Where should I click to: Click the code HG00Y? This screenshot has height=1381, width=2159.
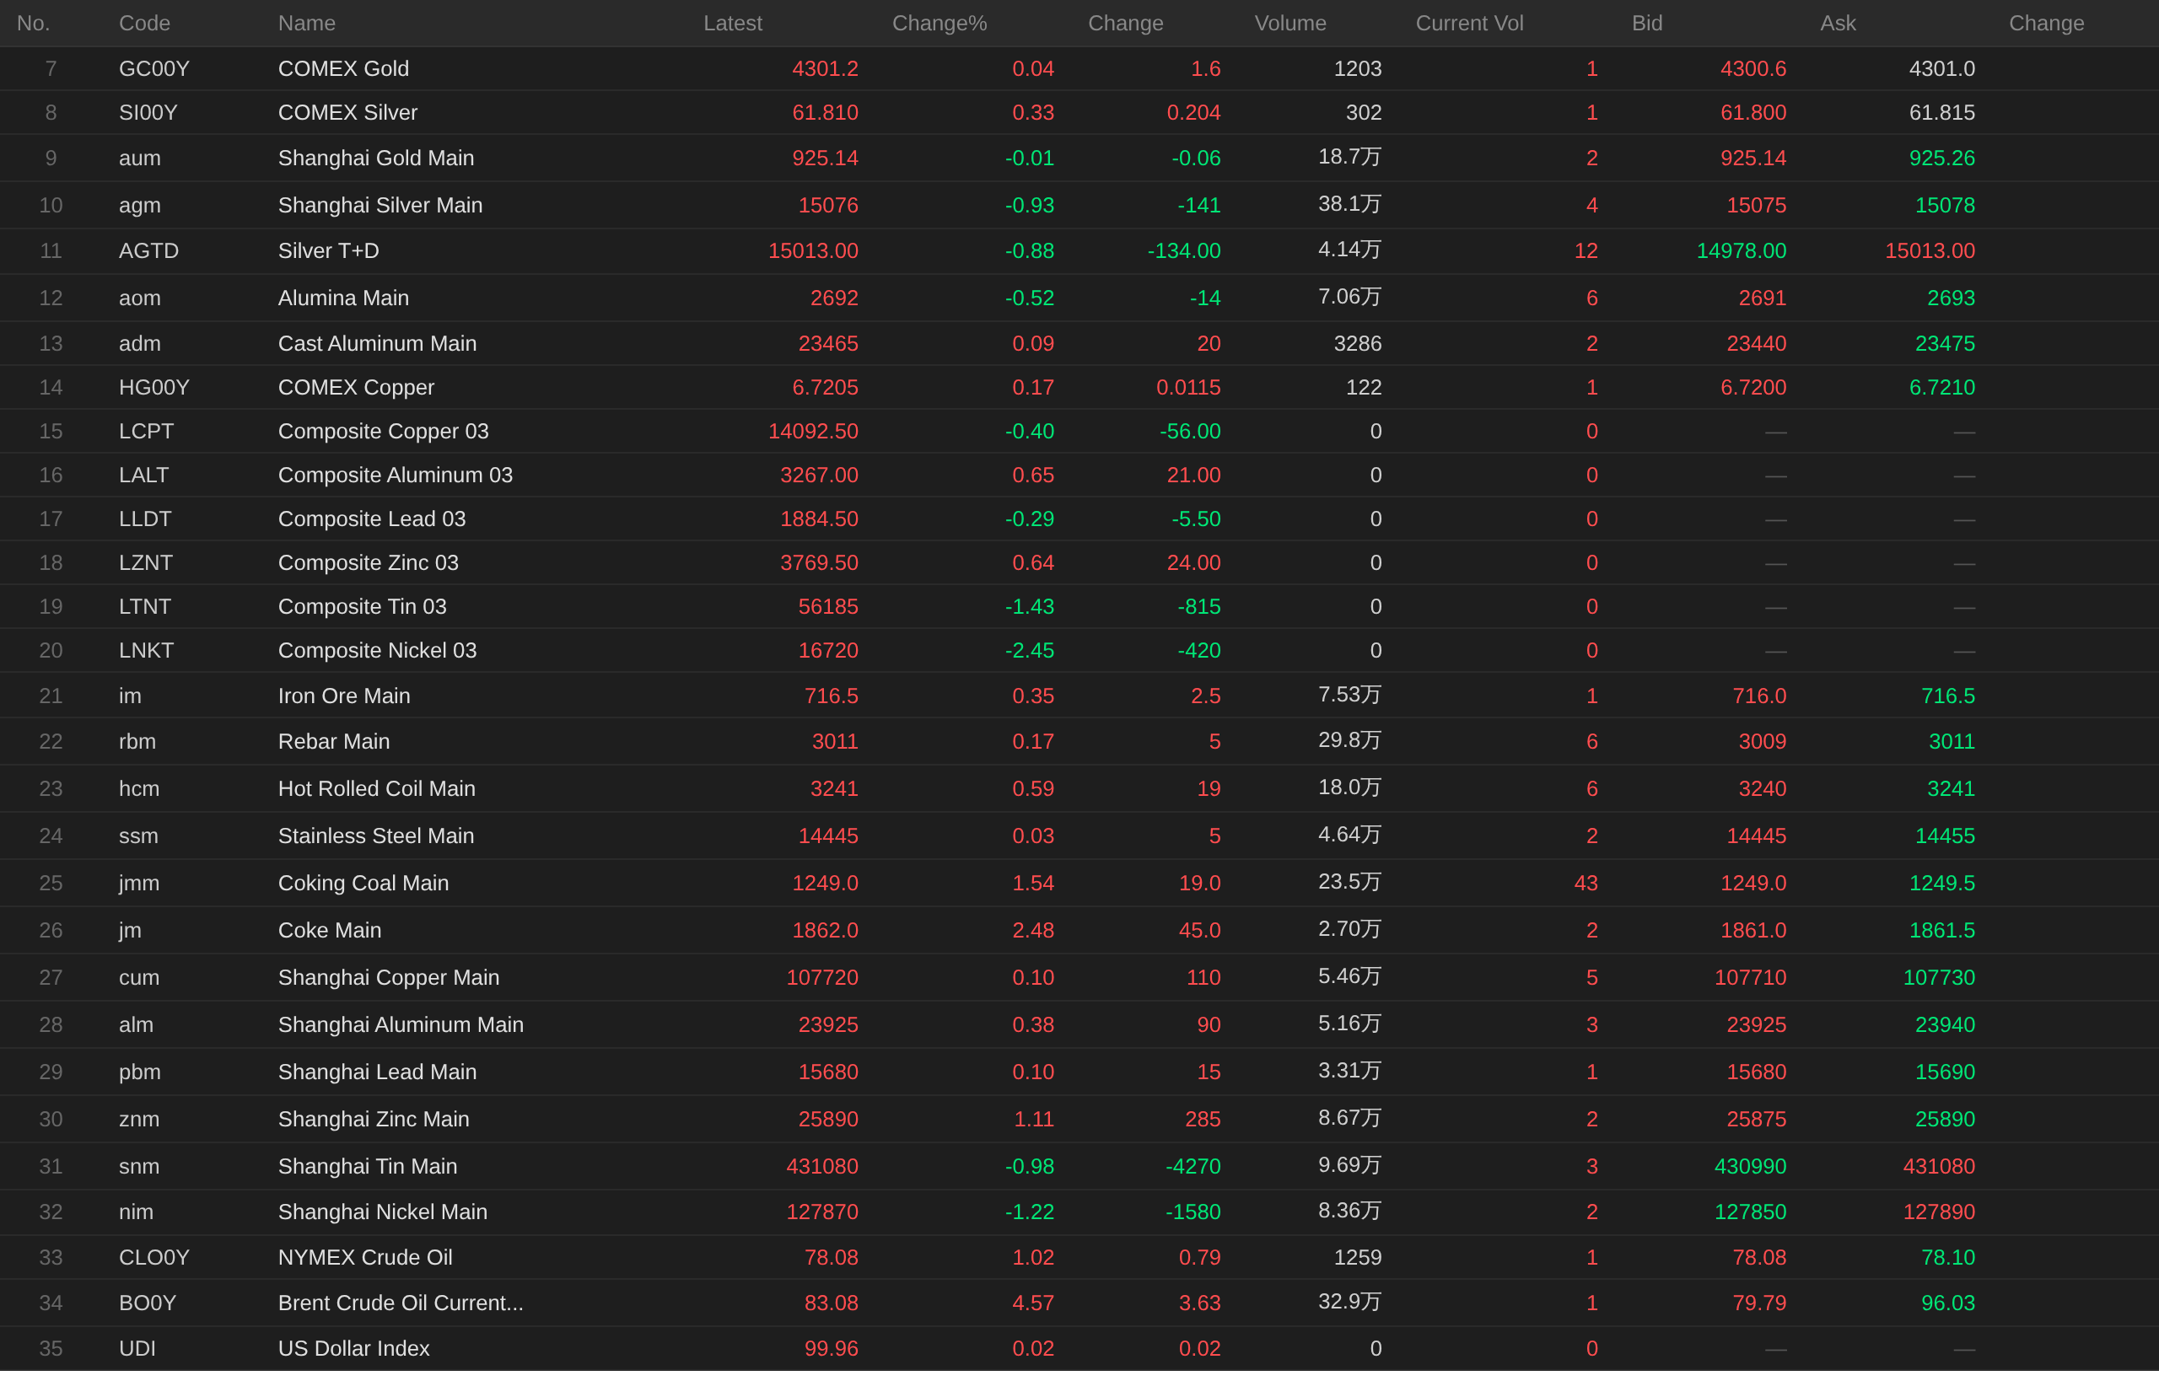click(x=154, y=389)
